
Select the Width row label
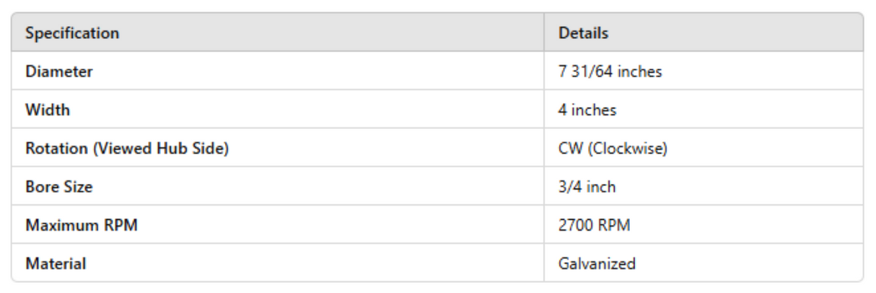pos(48,110)
